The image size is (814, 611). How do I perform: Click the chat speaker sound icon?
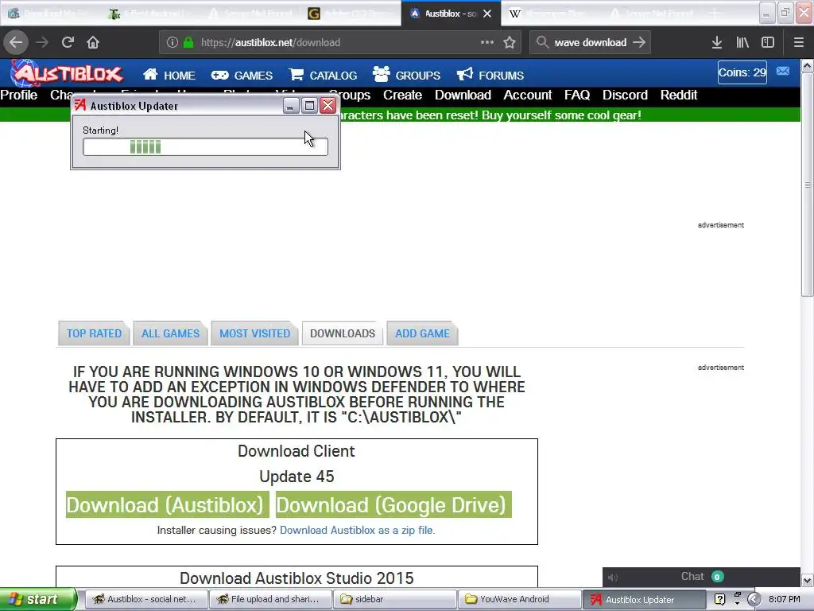(x=613, y=578)
